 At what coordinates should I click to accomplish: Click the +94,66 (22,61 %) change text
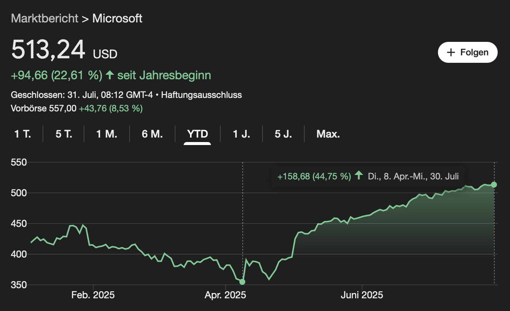click(x=57, y=76)
